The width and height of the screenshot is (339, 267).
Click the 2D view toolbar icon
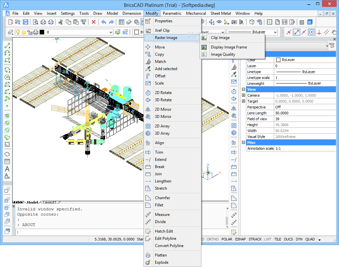pos(302,22)
